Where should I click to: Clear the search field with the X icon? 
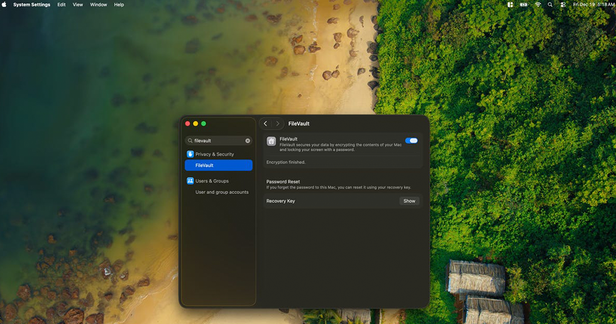click(x=248, y=141)
